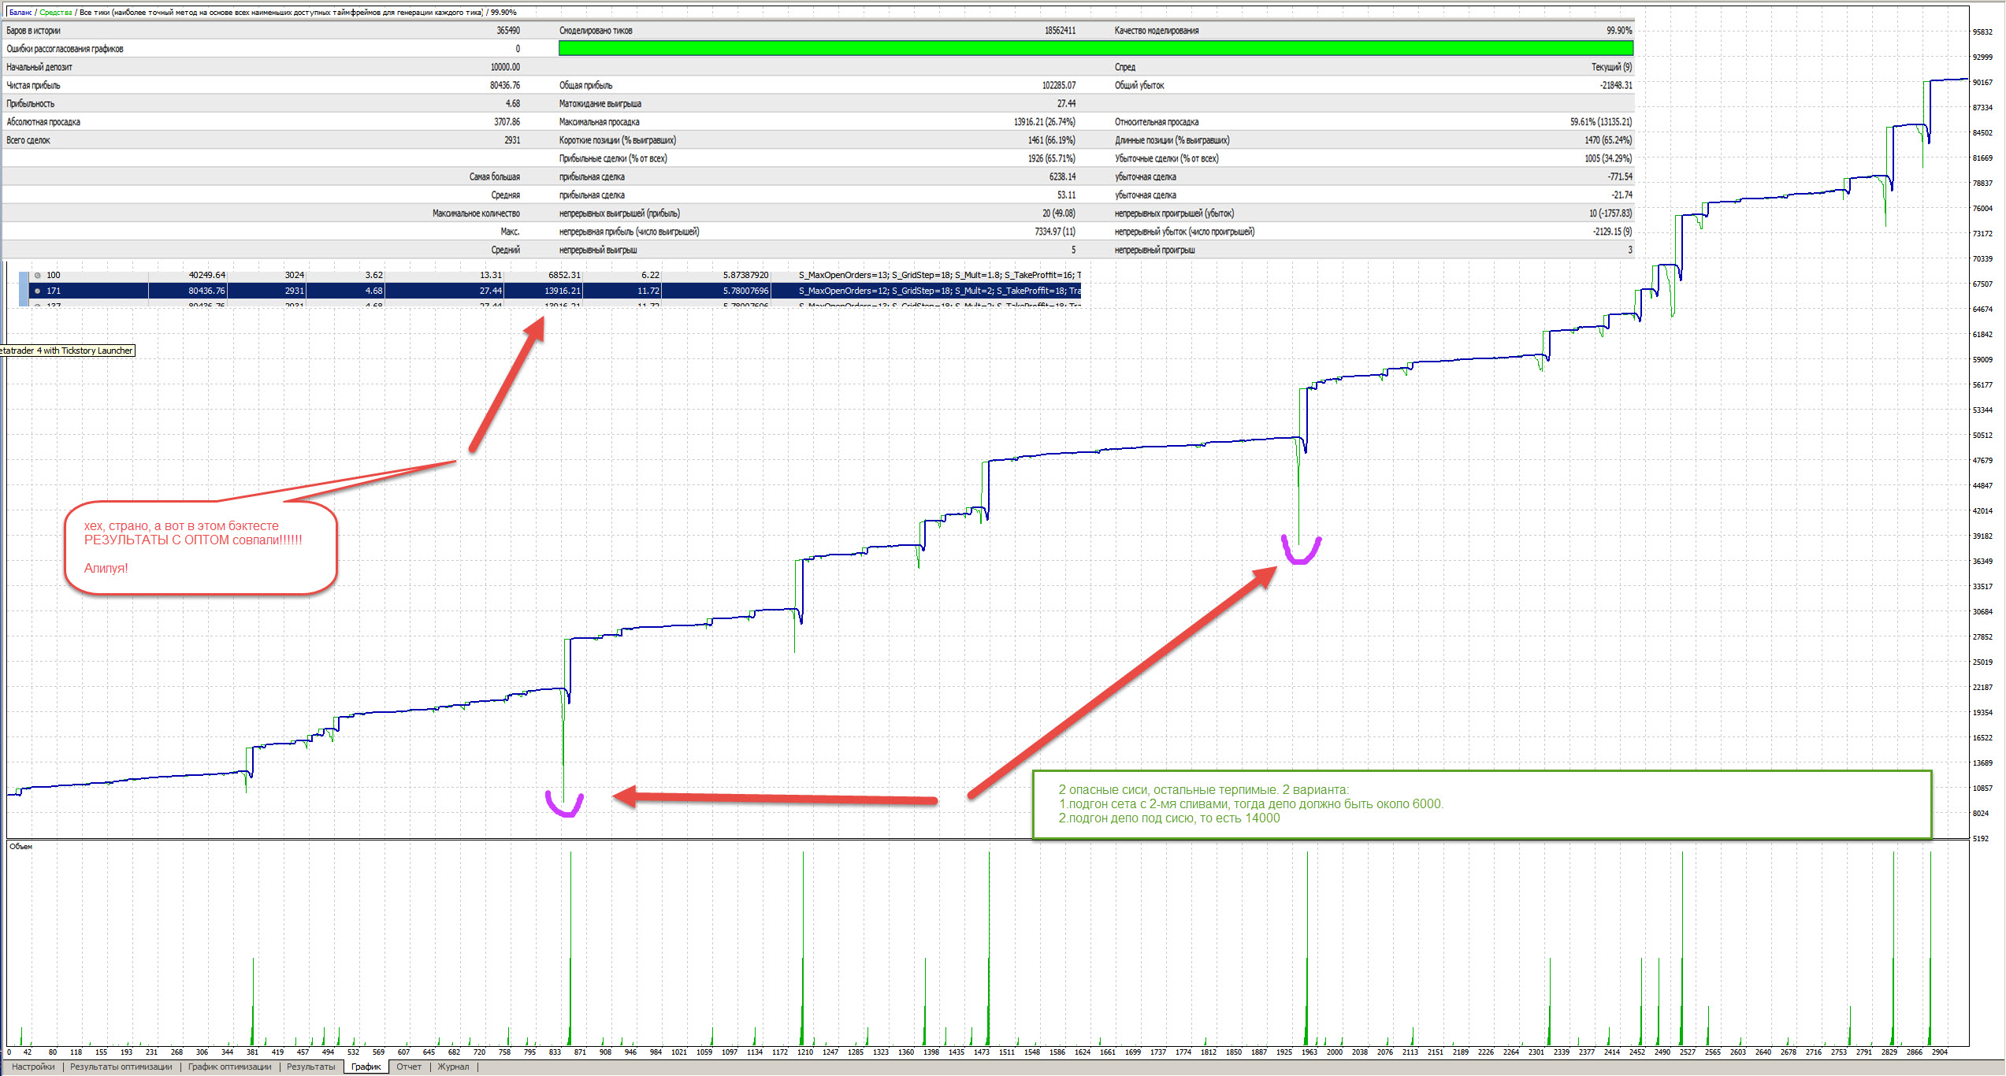Click average profitable trade value 53.11
2006x1076 pixels.
coord(1065,195)
